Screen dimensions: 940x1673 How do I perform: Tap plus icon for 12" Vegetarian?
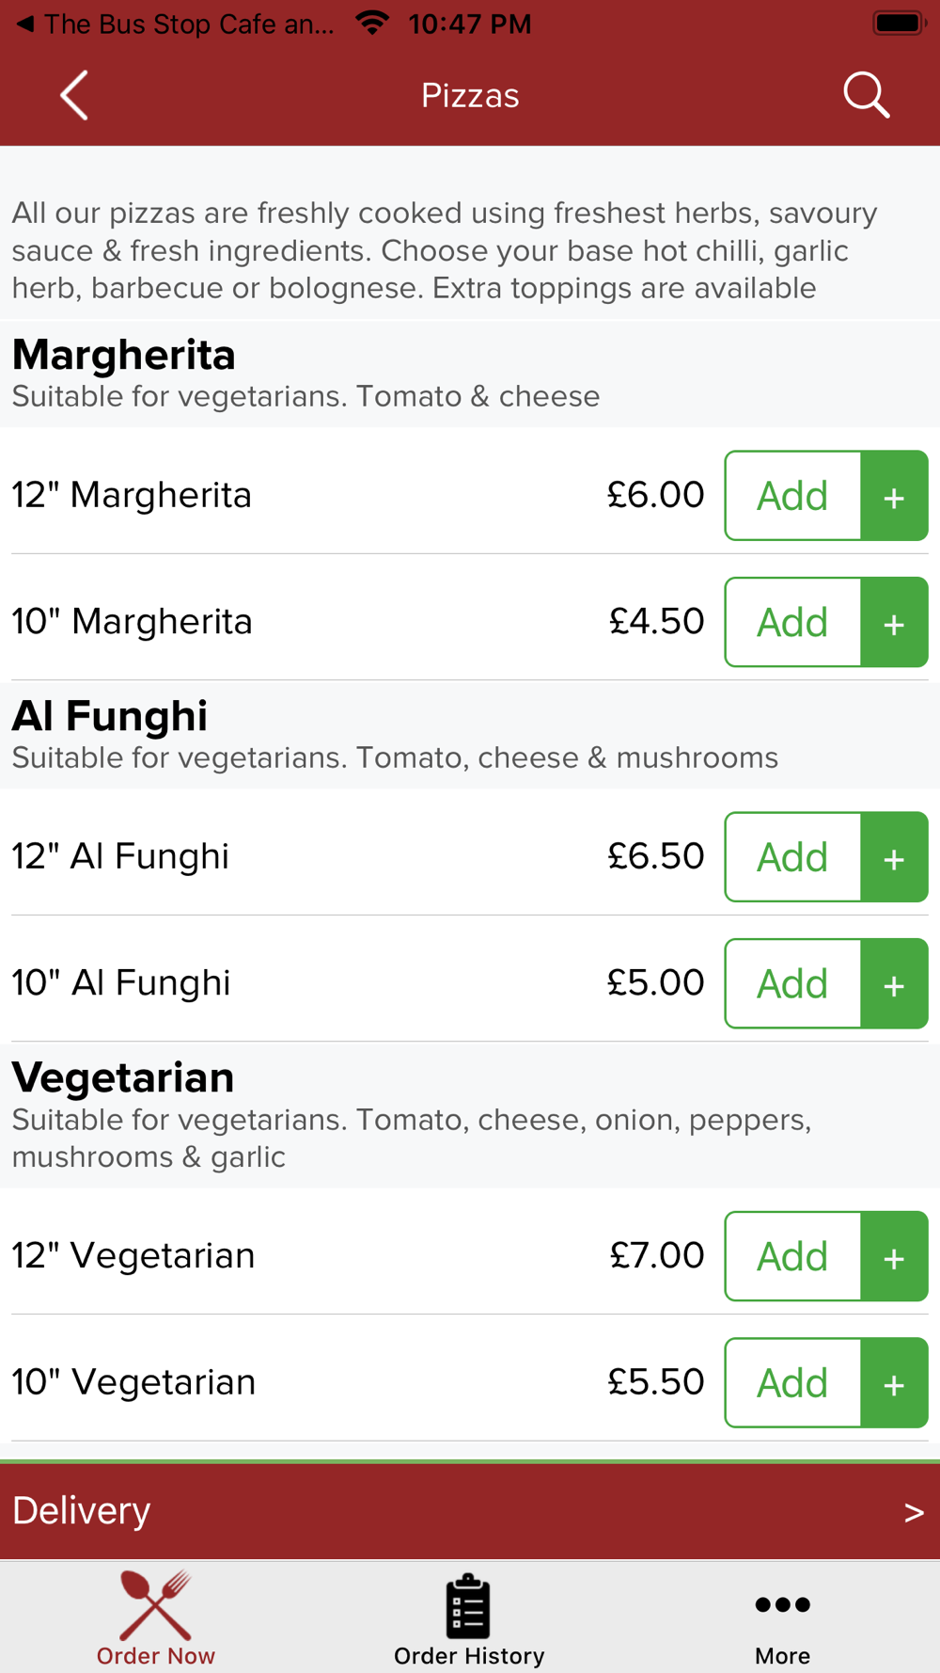[895, 1256]
